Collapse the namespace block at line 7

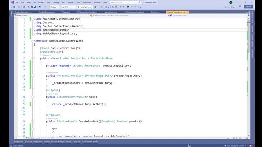[32, 41]
